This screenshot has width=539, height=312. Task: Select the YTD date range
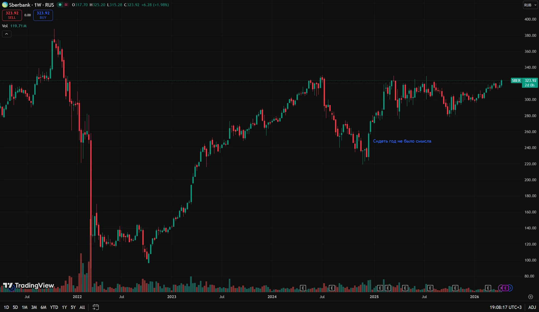point(54,307)
